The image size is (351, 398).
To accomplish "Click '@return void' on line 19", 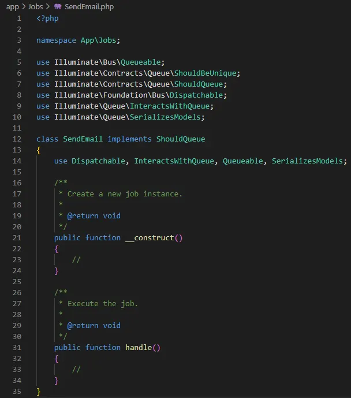I will pyautogui.click(x=94, y=216).
